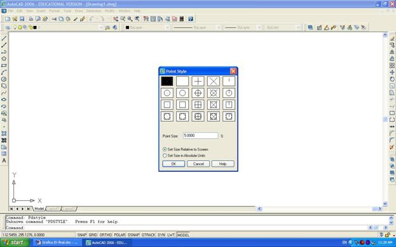This screenshot has height=247, width=396.
Task: Click Cancel in Point Style dialog
Action: [198, 164]
